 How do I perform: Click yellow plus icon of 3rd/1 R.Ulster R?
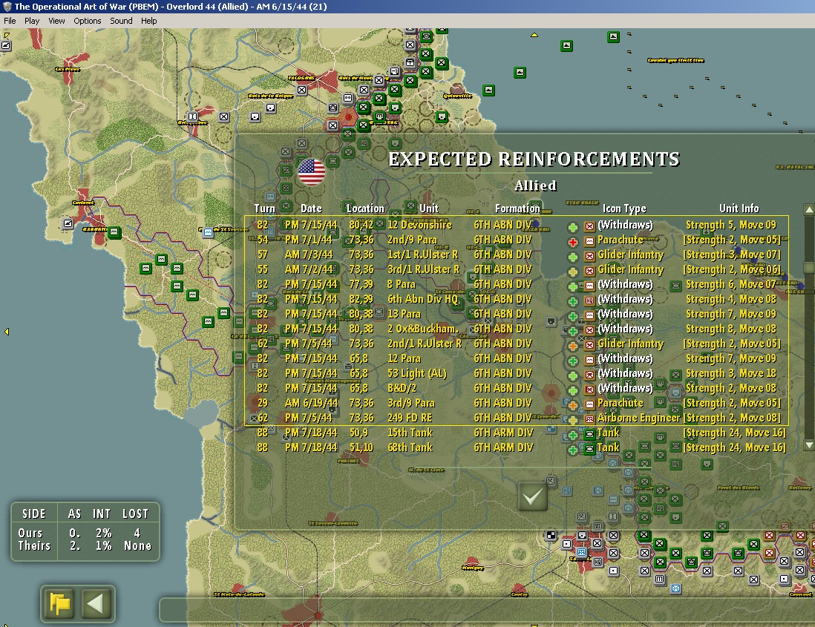(573, 272)
